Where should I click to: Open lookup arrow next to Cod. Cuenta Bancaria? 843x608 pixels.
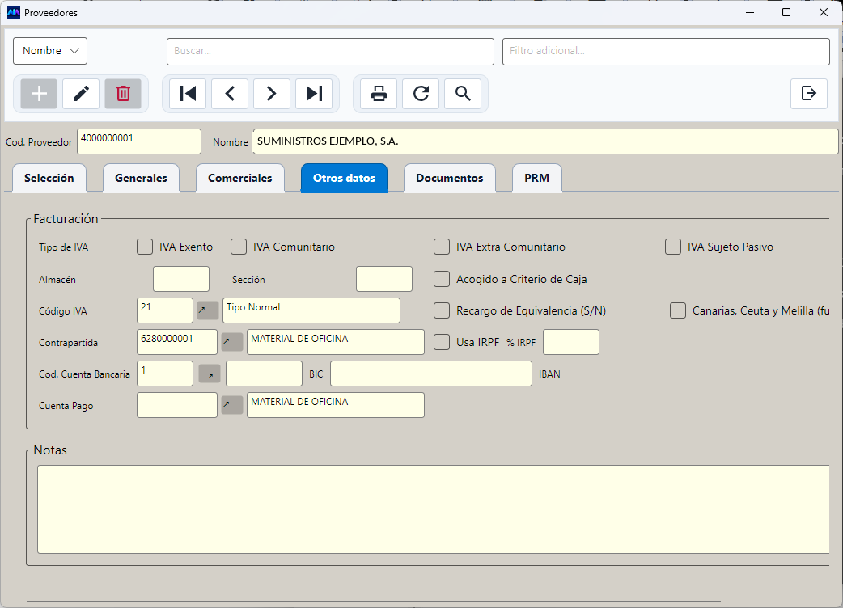[x=210, y=374]
